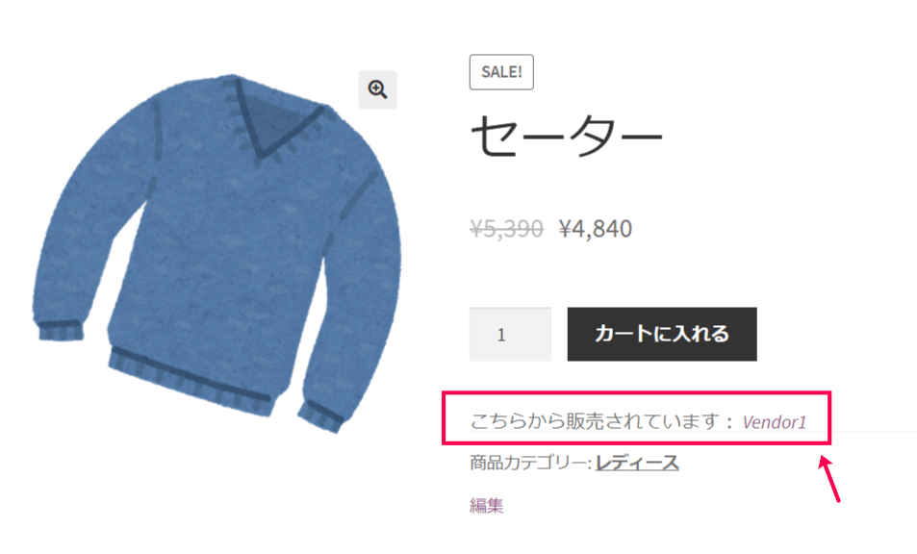Click the blue sweater product image
Screen dimensions: 917x554
(x=217, y=251)
